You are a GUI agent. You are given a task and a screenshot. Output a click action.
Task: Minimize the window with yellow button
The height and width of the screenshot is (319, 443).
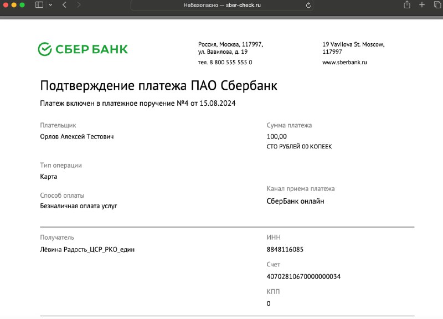pos(14,5)
